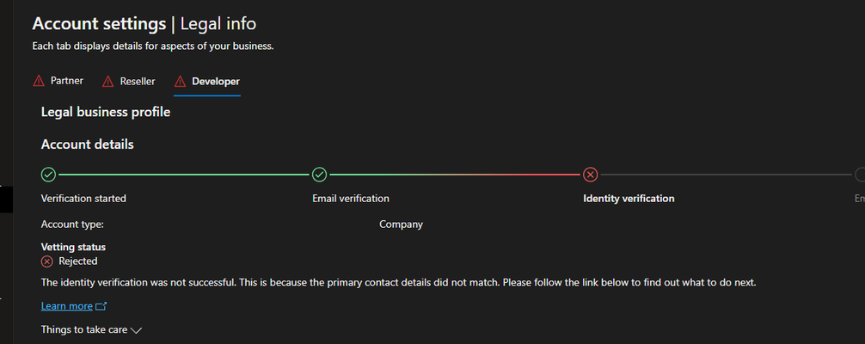Click the red alert icon beside Developer
The width and height of the screenshot is (865, 344).
pos(180,82)
